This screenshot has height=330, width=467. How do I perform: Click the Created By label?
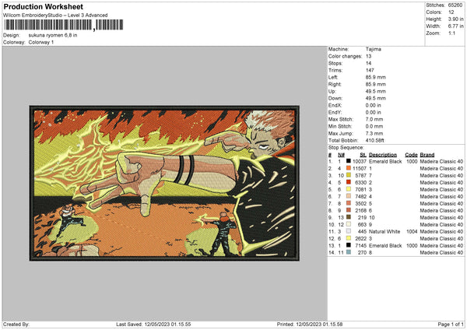pyautogui.click(x=16, y=324)
